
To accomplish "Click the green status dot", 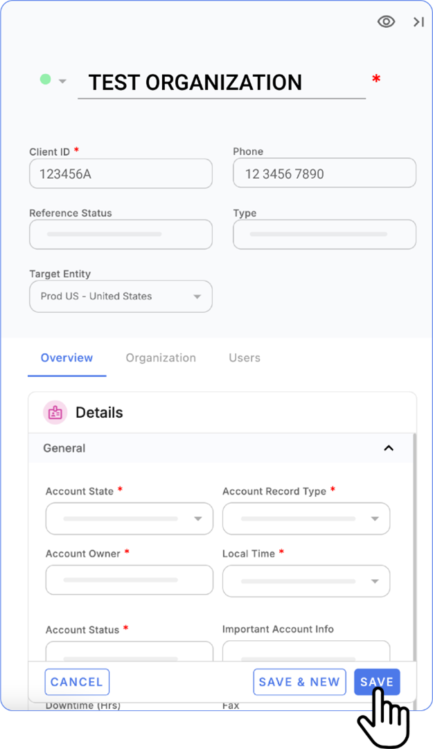I will tap(46, 80).
